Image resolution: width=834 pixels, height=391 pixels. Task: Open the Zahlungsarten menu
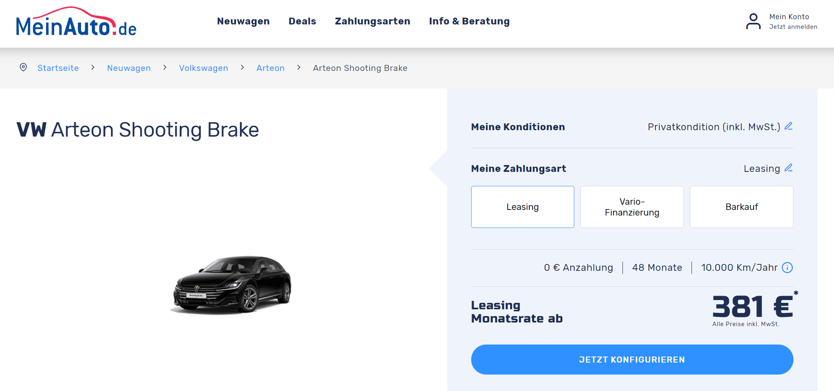point(372,21)
